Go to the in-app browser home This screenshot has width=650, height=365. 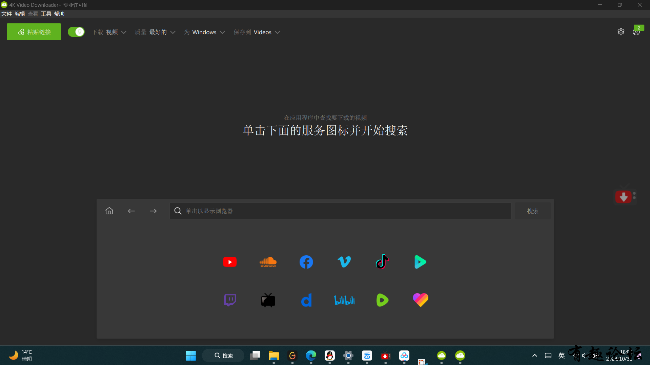[109, 211]
